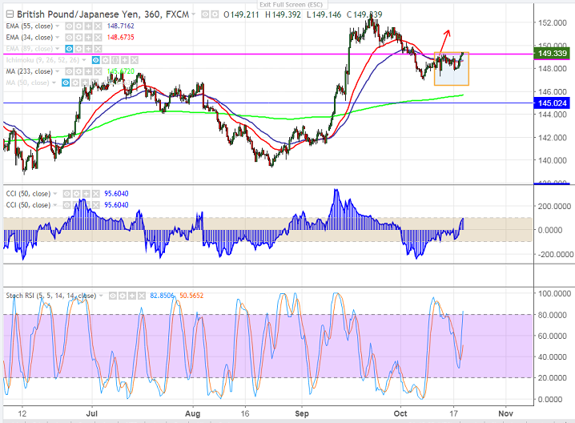Remove the upper CCI (50, close) with X icon
Image resolution: width=575 pixels, height=423 pixels.
pyautogui.click(x=95, y=194)
